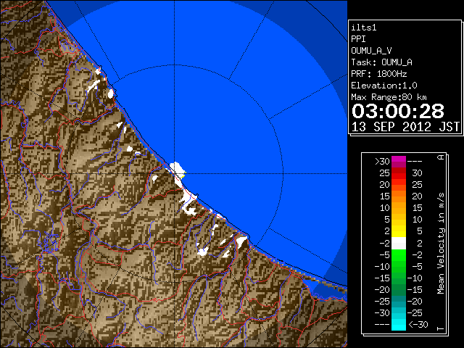Click the 03:00:28 timestamp
Screen dimensions: 464x348
[x=398, y=111]
